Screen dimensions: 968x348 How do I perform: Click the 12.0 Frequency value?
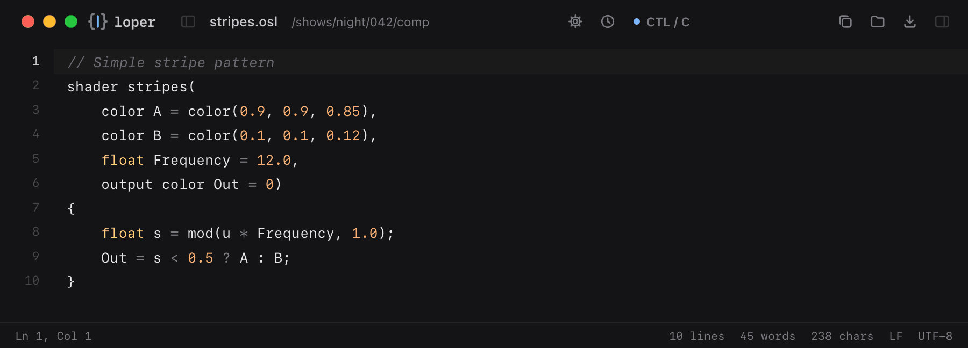coord(274,160)
